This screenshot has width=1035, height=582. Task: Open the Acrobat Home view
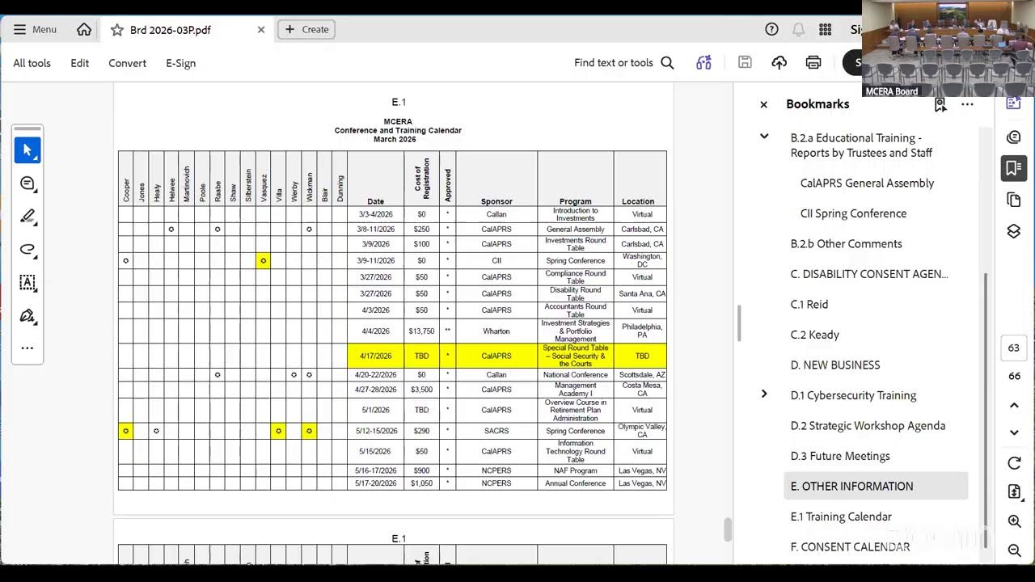point(84,30)
